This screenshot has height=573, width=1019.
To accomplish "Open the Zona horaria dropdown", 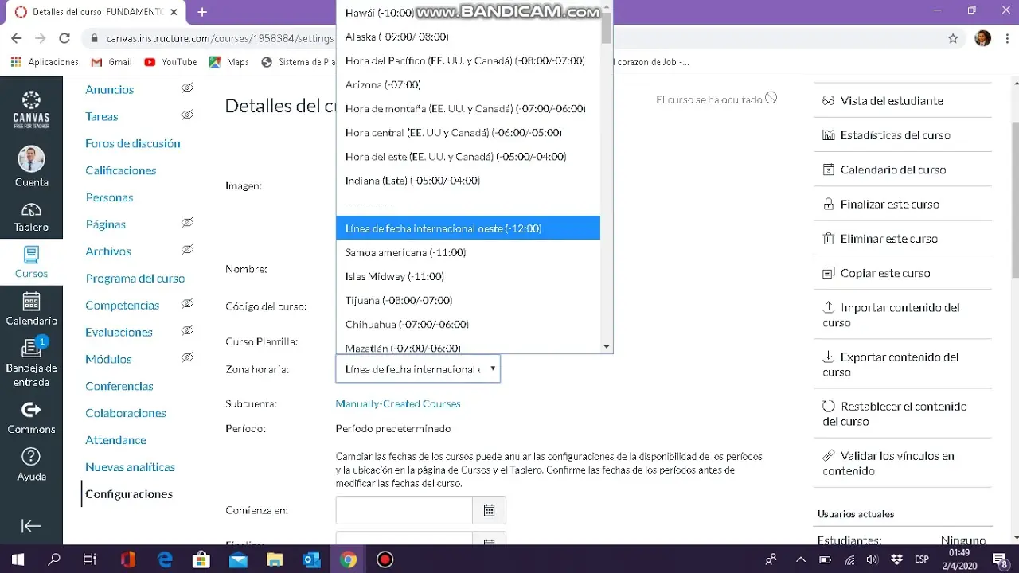I will [418, 369].
